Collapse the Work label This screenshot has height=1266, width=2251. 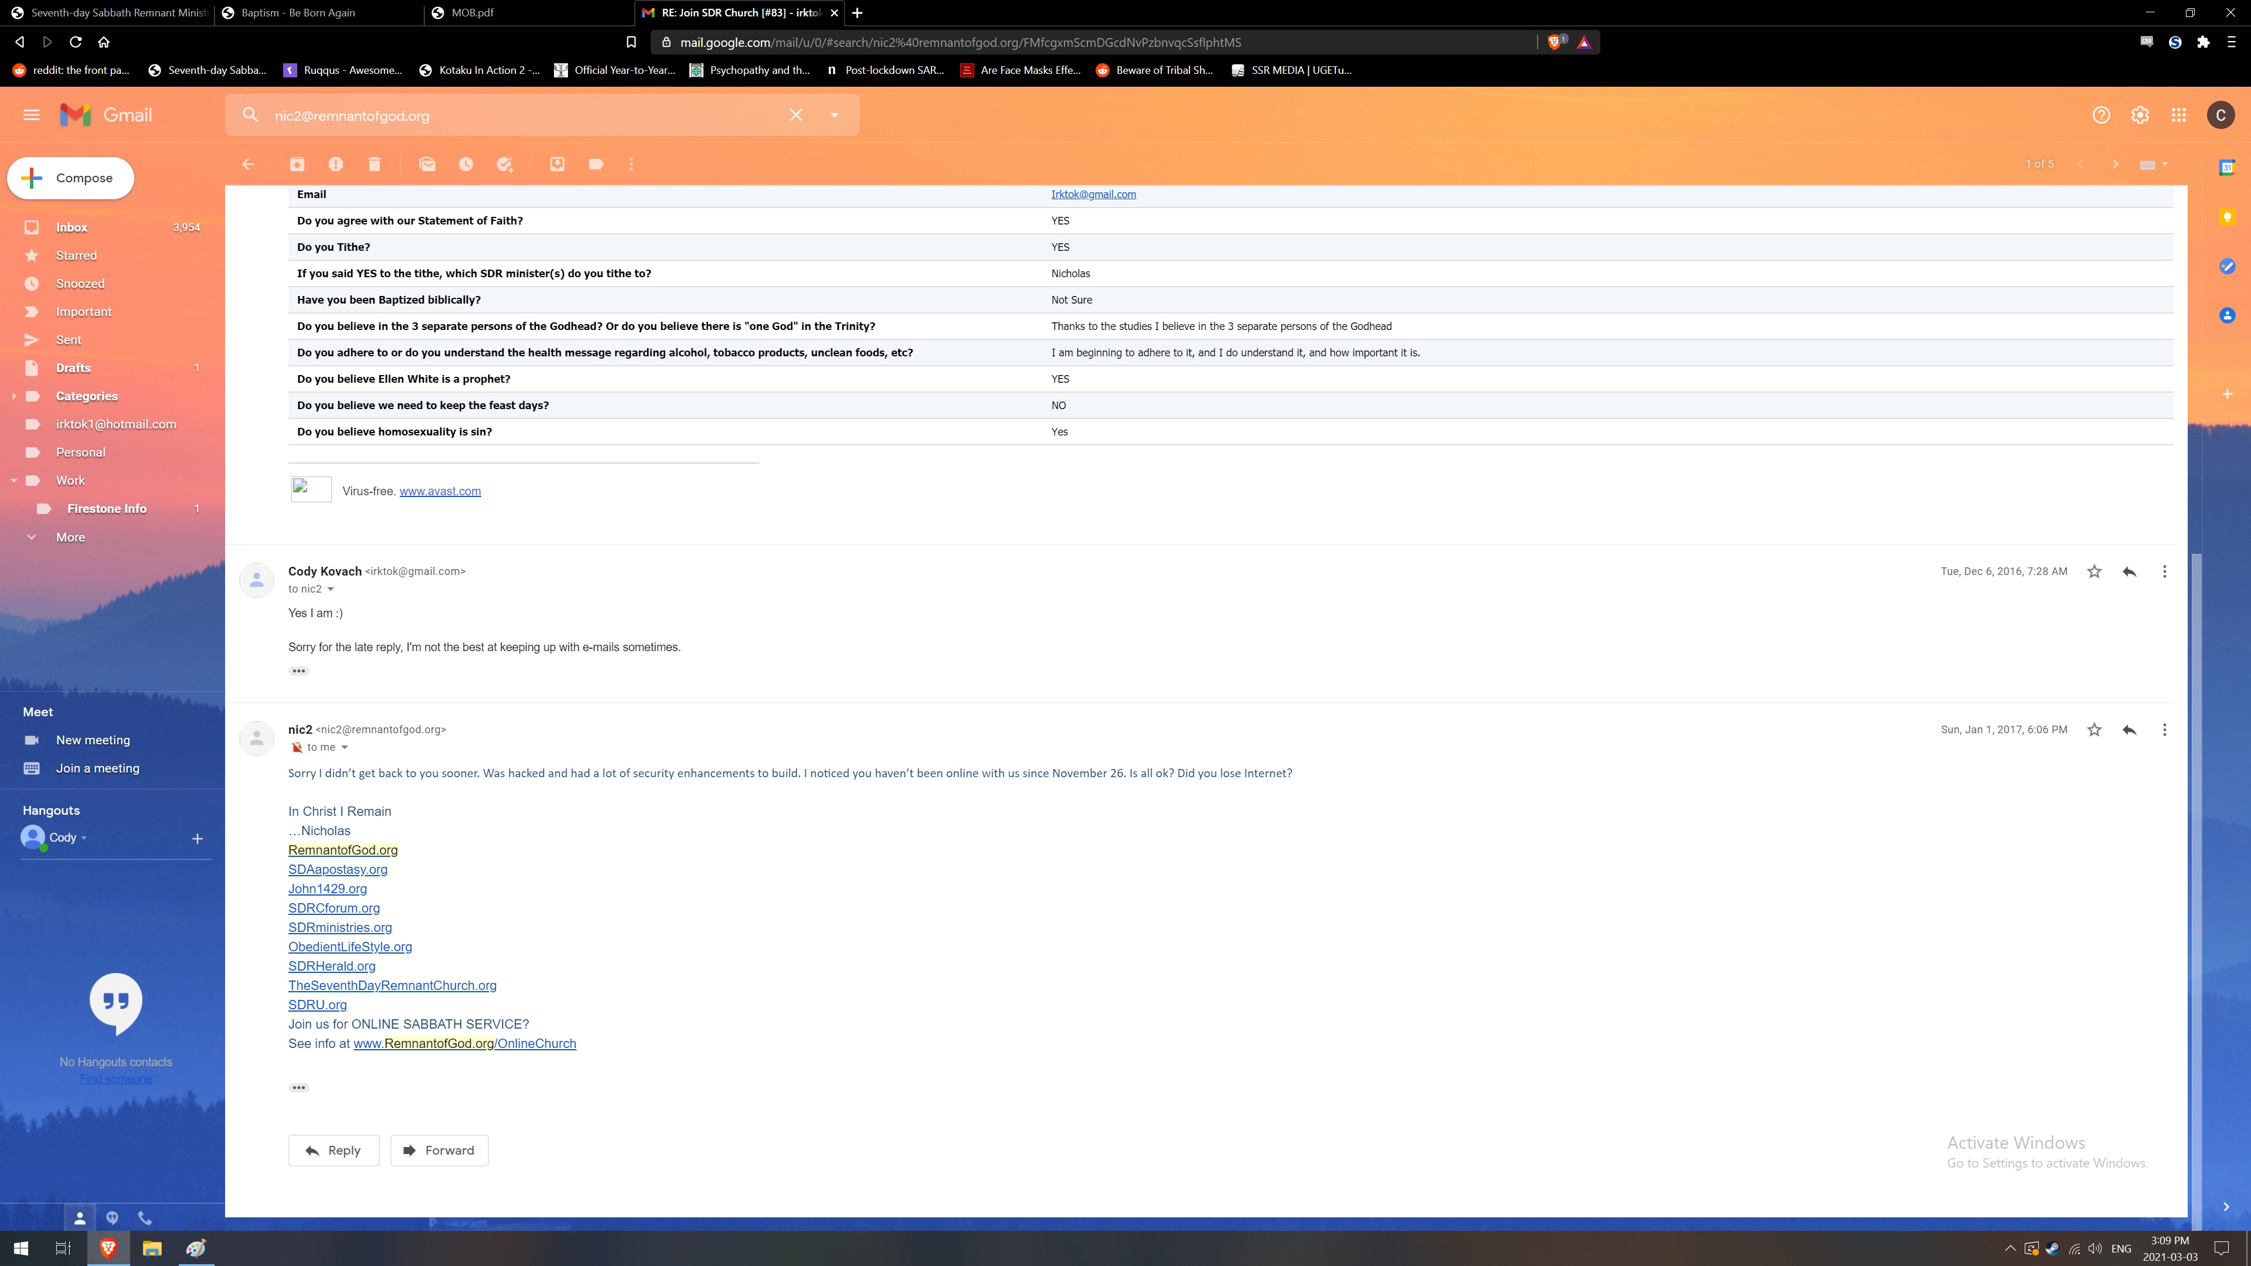13,481
